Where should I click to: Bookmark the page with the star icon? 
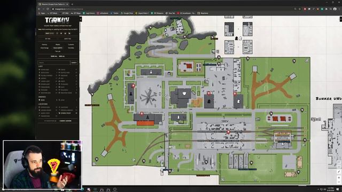tap(300, 9)
